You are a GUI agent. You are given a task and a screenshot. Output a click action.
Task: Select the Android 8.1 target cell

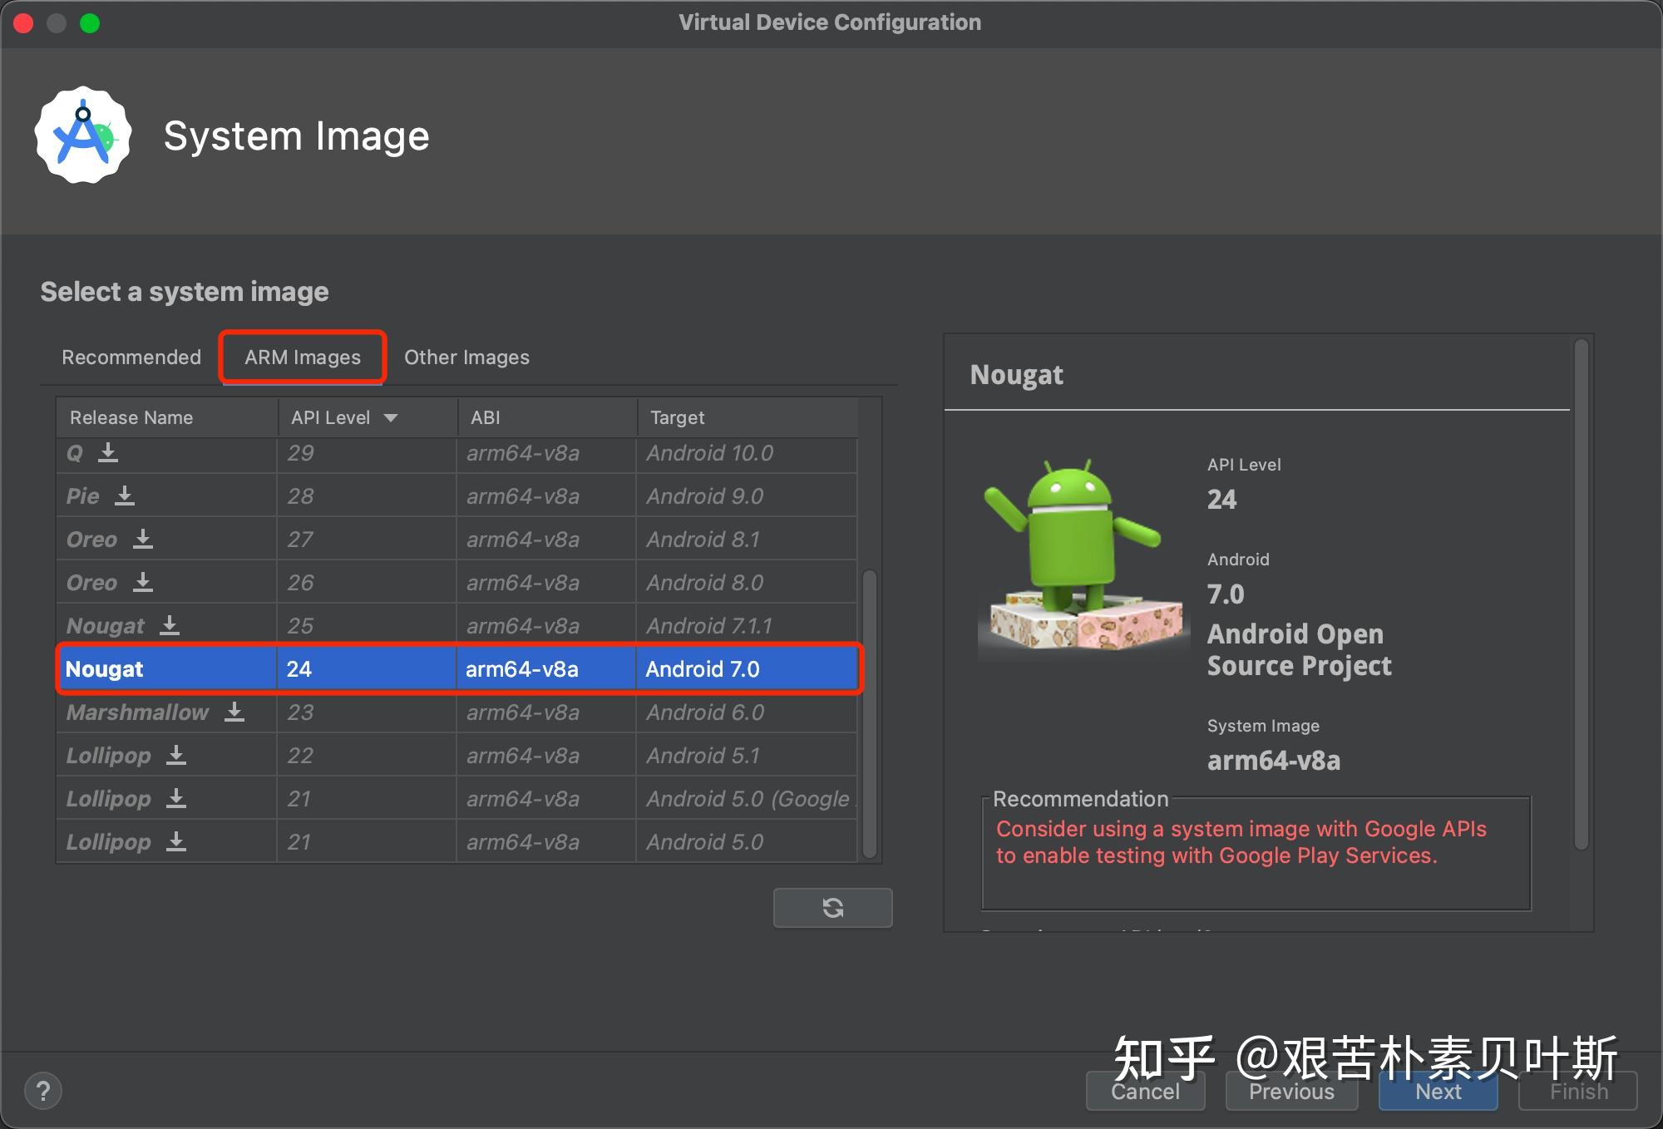tap(747, 540)
